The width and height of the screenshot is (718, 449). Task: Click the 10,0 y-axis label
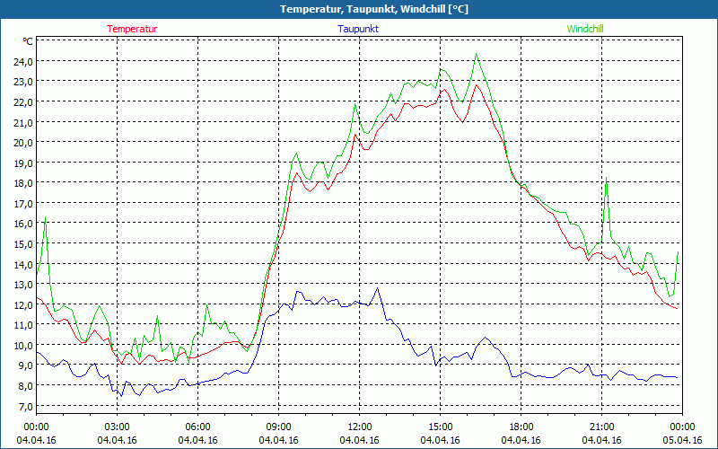pos(22,345)
